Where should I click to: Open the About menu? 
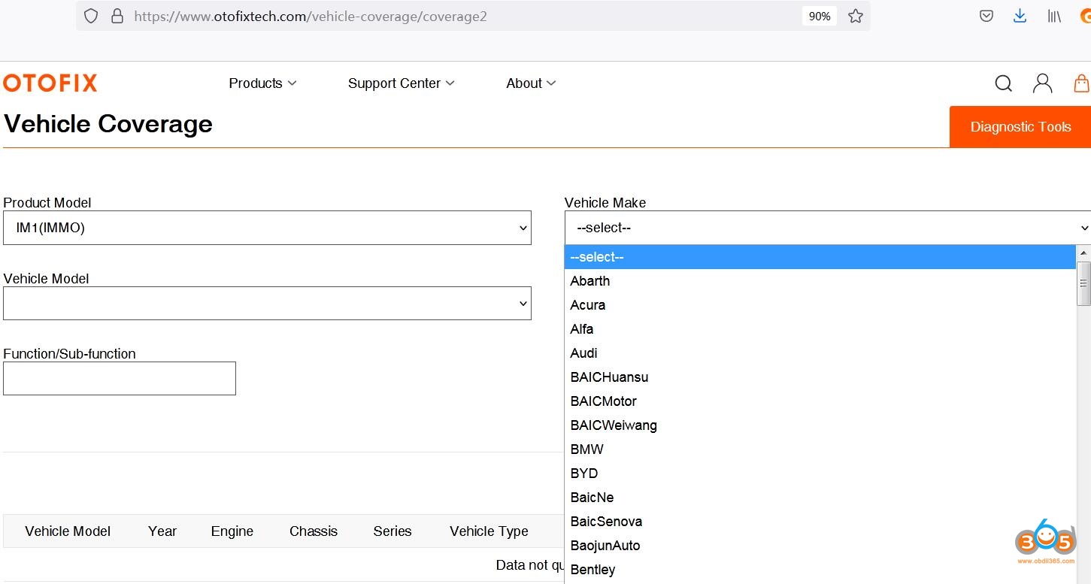tap(531, 83)
